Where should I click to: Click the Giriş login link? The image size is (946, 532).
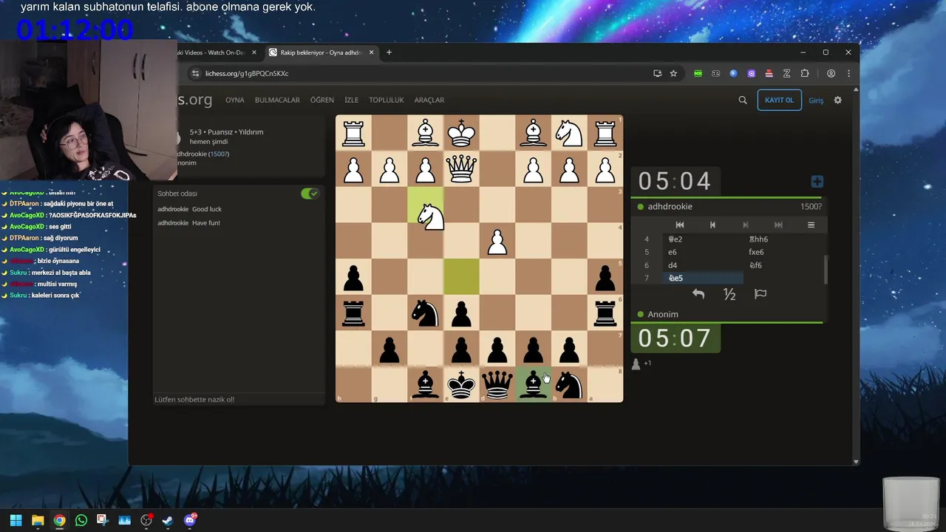coord(816,100)
